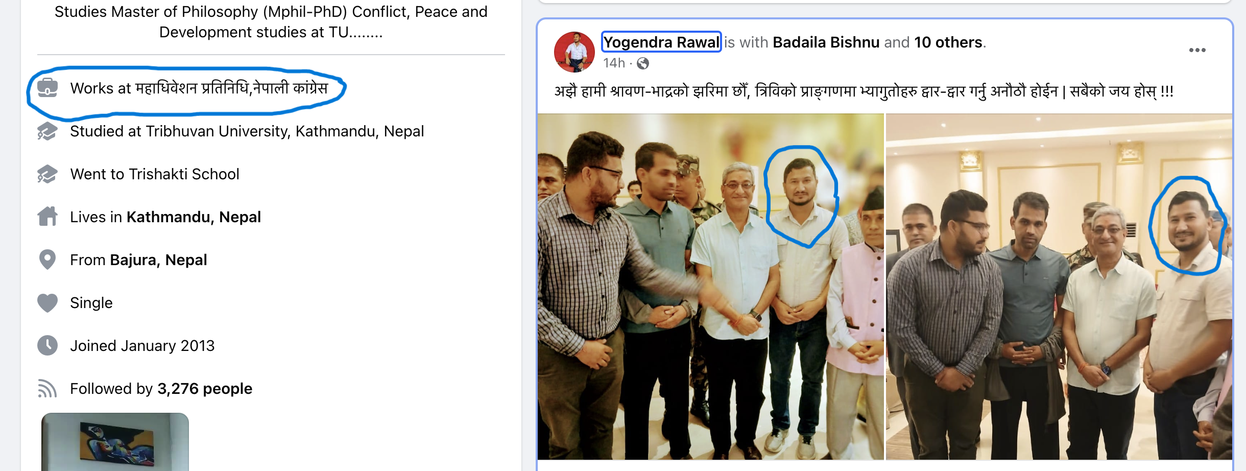Open the Bajura, Nepal hometown link
Viewport: 1246px width, 471px height.
tap(158, 260)
